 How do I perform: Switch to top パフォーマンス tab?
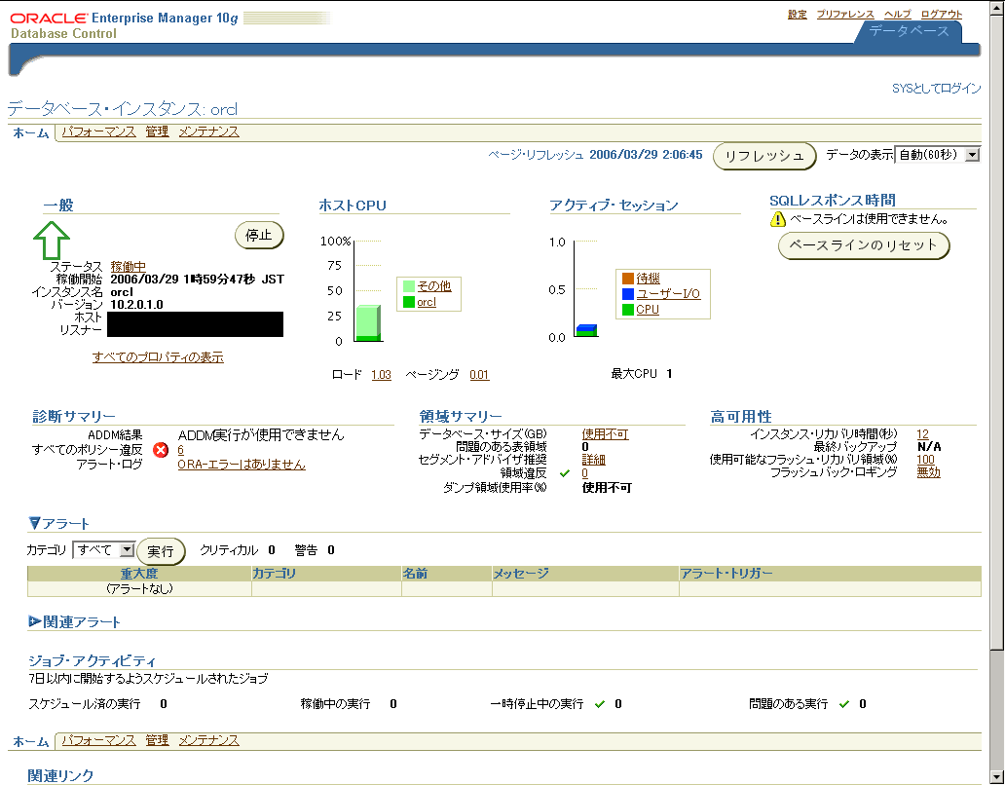pyautogui.click(x=98, y=131)
